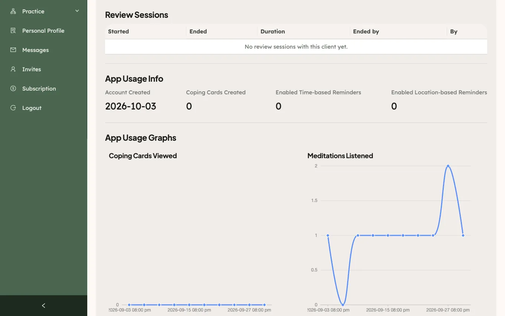Click the peak point on Meditations graph
The image size is (505, 316).
[x=448, y=166]
